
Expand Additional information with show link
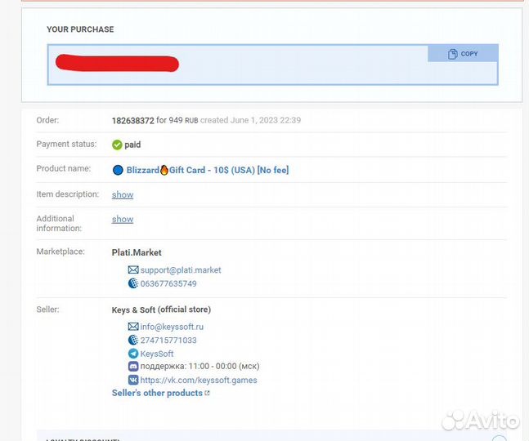point(123,219)
